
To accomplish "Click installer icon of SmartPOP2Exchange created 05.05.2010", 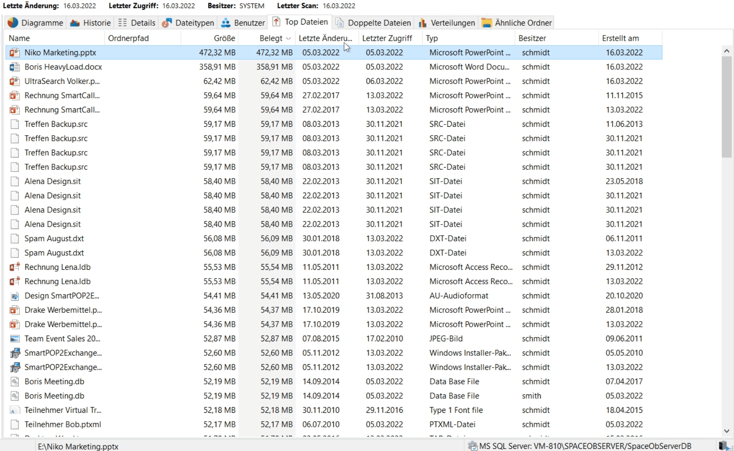I will pyautogui.click(x=14, y=353).
